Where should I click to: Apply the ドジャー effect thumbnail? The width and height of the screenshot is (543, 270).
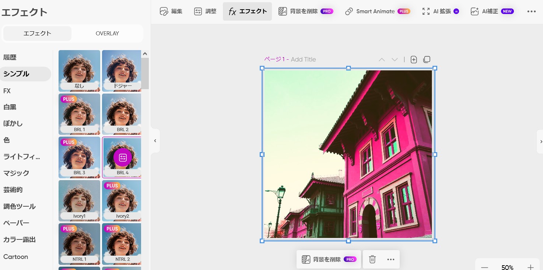point(122,71)
